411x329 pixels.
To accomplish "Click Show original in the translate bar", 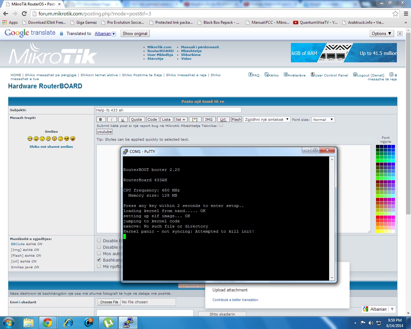I will (x=135, y=33).
